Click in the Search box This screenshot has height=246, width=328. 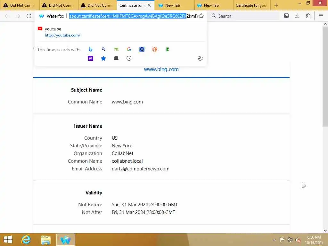[x=245, y=16]
